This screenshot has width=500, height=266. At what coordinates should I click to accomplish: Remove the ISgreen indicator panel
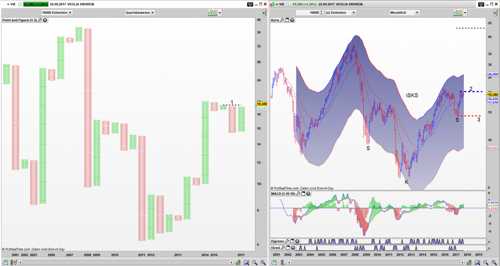[x=297, y=242]
